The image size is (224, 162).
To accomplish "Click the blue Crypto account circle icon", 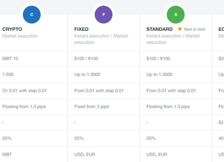I will tap(32, 15).
